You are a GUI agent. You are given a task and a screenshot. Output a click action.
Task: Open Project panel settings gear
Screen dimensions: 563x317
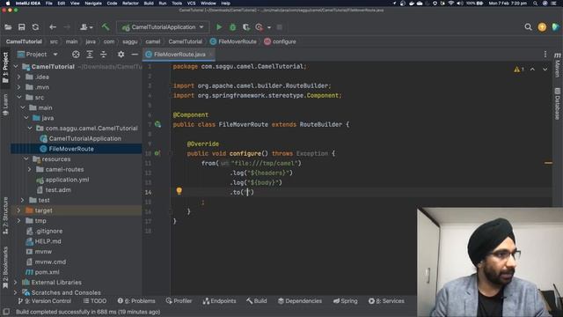click(121, 55)
